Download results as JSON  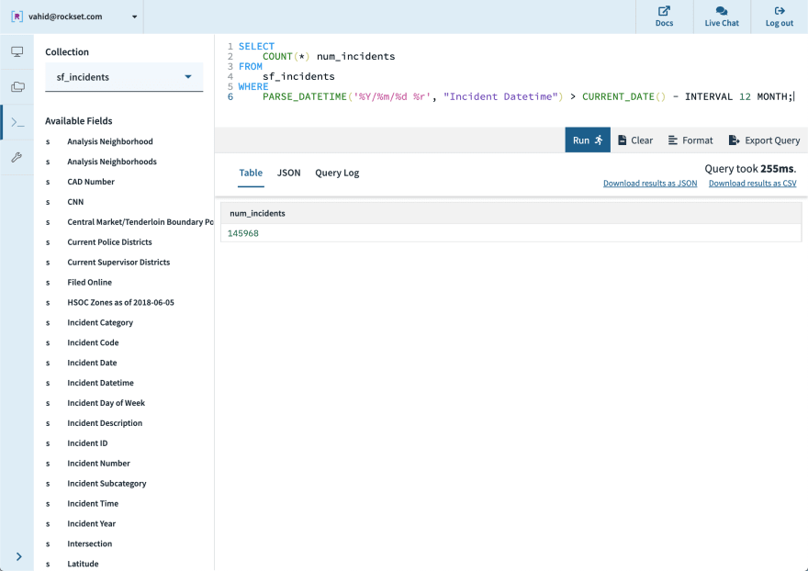point(650,184)
